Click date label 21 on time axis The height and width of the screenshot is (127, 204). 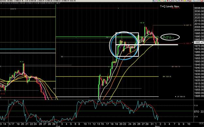(x=27, y=124)
